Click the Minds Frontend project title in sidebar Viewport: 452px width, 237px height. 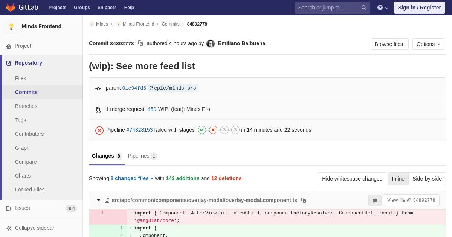(x=41, y=26)
